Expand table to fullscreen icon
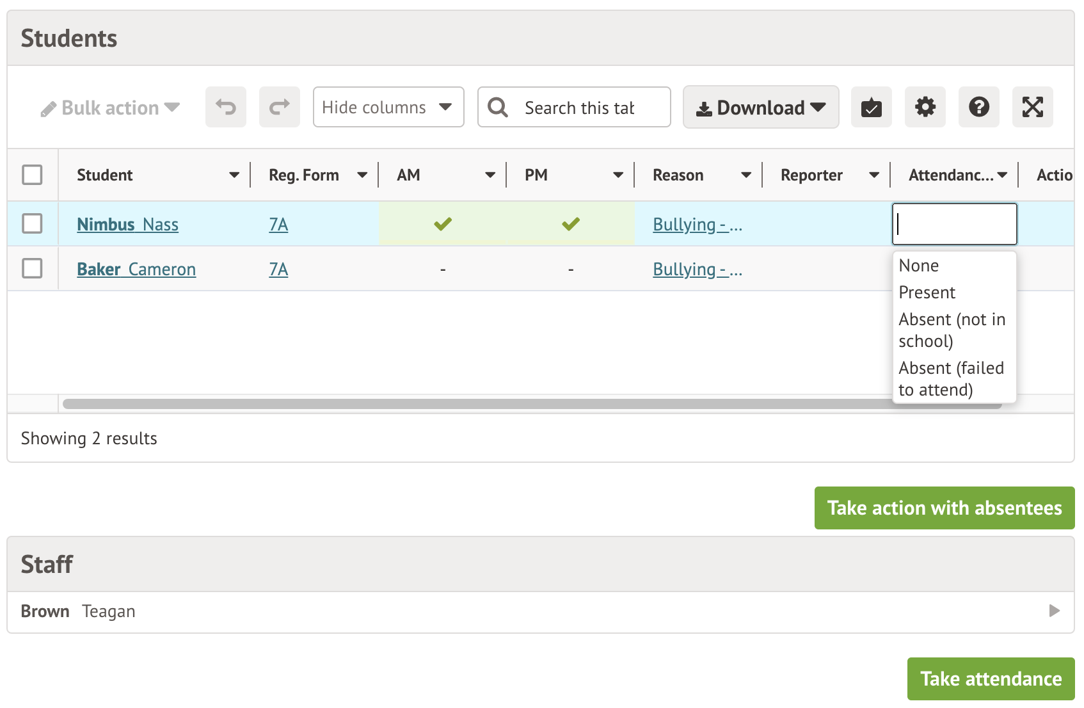Viewport: 1084px width, 708px height. [x=1032, y=107]
